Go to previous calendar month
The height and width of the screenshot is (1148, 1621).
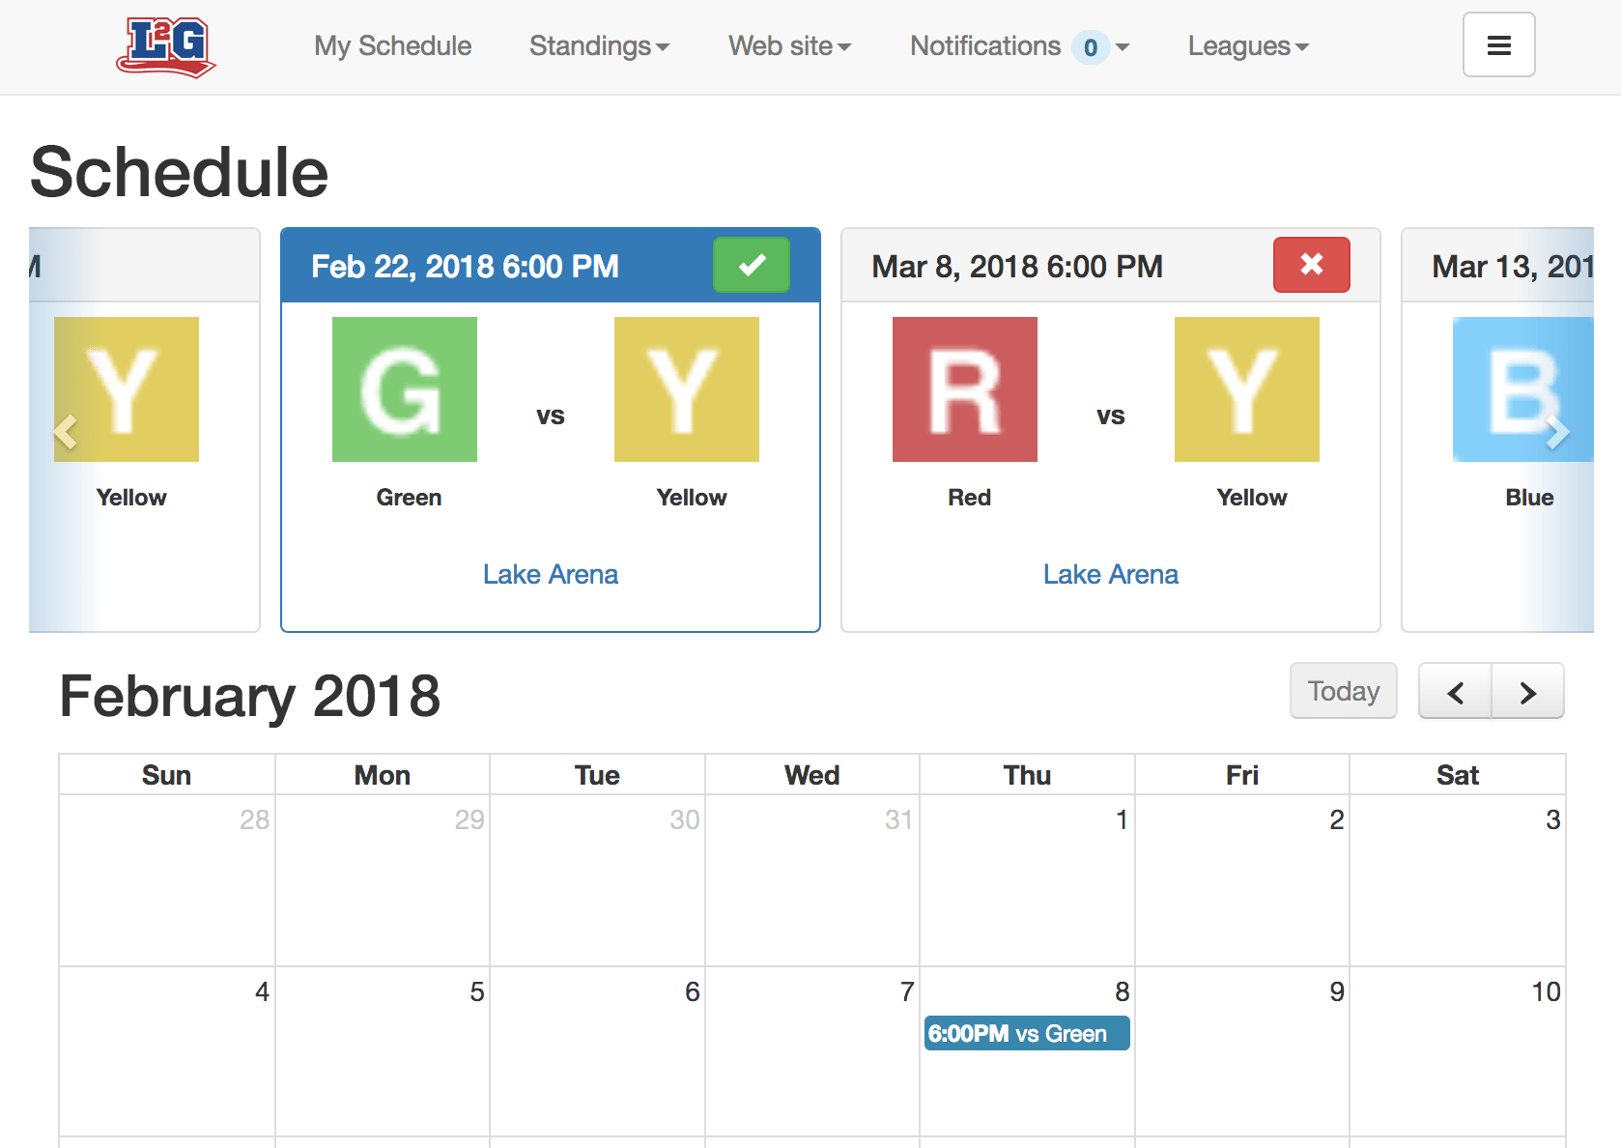pyautogui.click(x=1455, y=692)
